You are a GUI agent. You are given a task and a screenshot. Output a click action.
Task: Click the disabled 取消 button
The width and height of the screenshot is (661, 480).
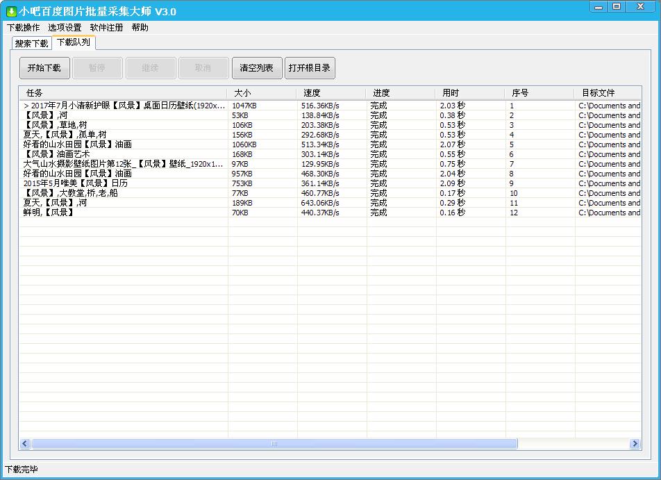pos(203,68)
